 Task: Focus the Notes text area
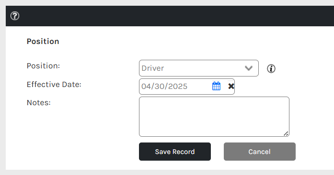pos(214,117)
